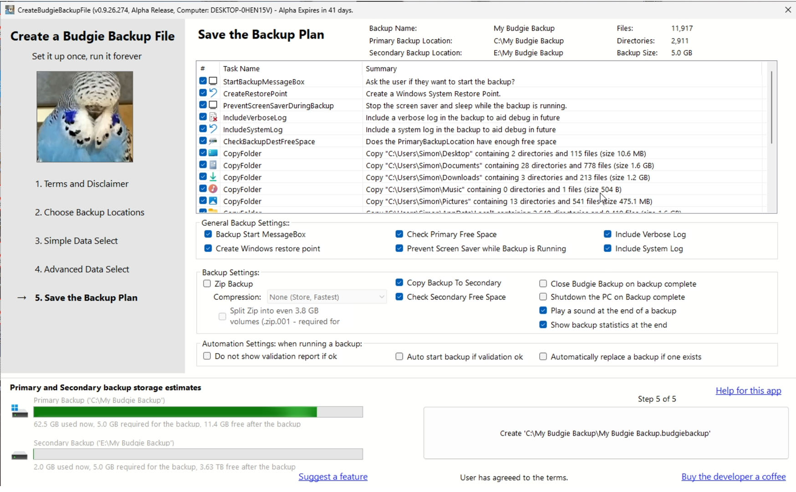Click the IncludeVerboseLog document icon
Screen dimensions: 796x492
coord(213,117)
